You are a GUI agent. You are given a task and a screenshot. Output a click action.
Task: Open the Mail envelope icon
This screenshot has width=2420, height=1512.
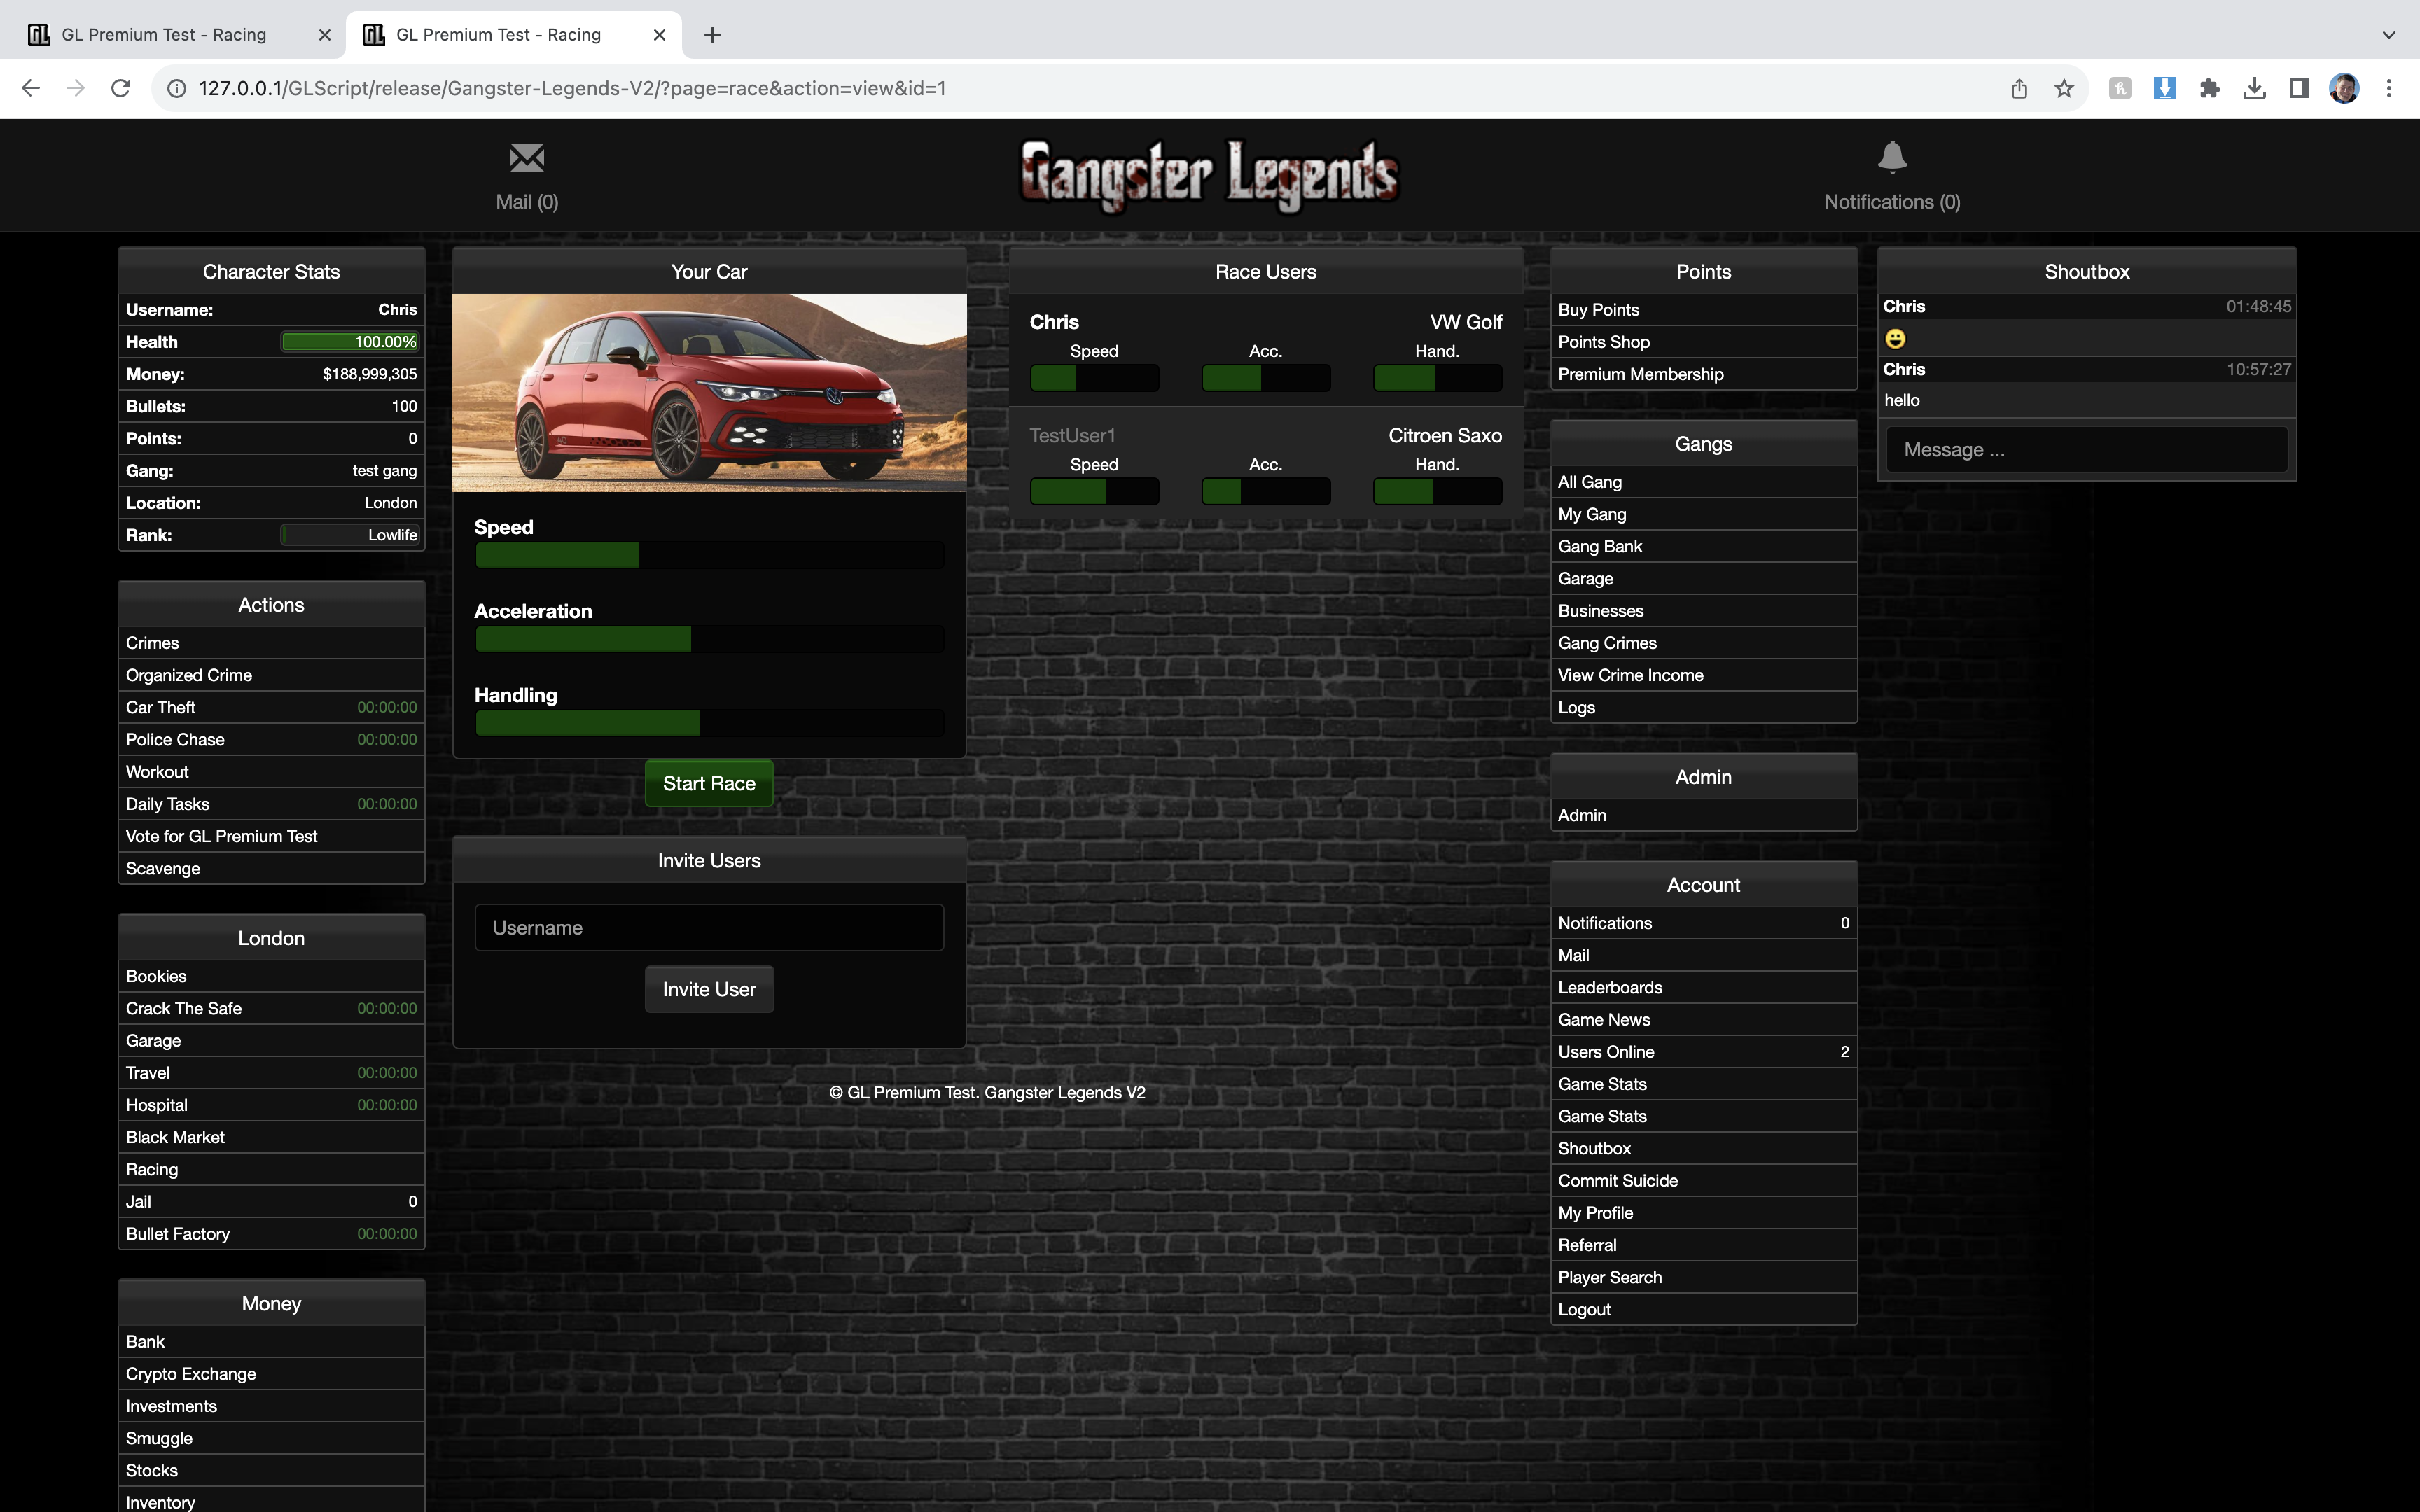pyautogui.click(x=527, y=158)
